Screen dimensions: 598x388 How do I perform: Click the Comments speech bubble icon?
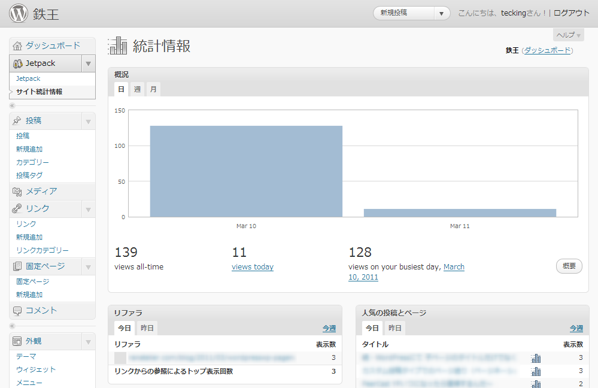17,311
